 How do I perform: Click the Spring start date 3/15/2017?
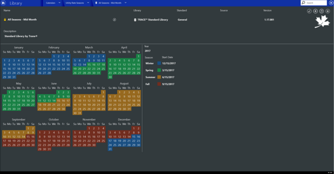click(168, 70)
